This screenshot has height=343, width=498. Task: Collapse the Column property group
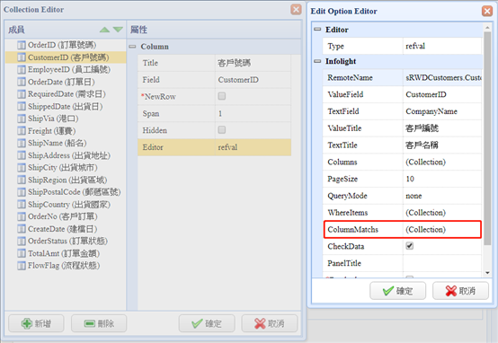click(132, 47)
